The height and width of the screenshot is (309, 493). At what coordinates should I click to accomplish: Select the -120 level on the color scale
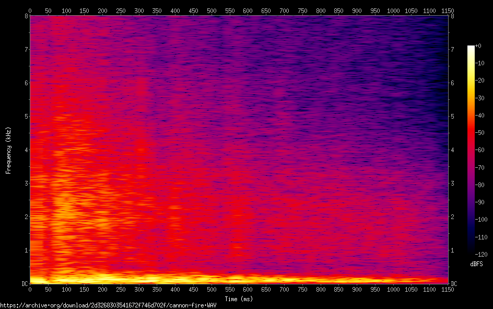point(480,254)
